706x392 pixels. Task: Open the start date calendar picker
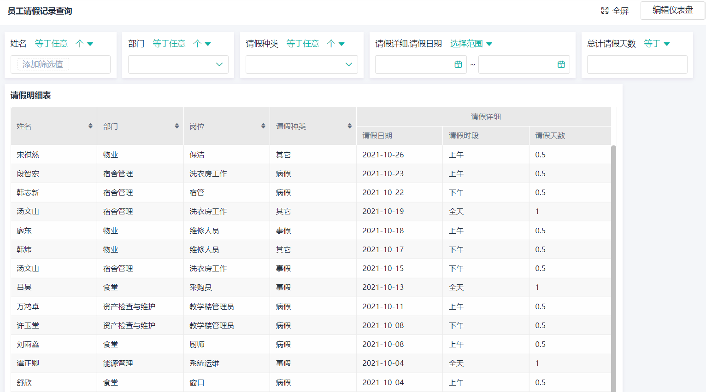pyautogui.click(x=458, y=64)
